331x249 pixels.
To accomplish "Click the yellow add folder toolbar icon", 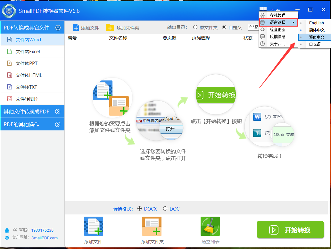I will click(x=110, y=28).
